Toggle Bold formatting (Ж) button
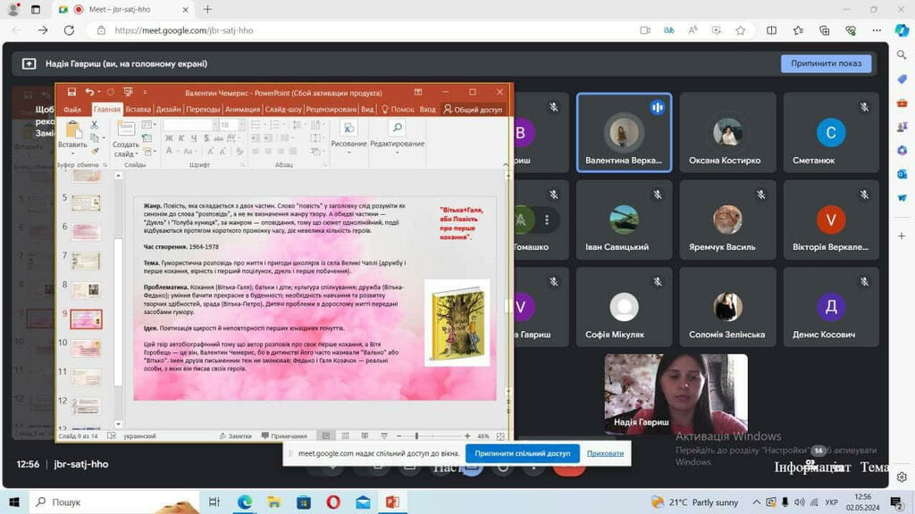The height and width of the screenshot is (514, 915). [169, 138]
